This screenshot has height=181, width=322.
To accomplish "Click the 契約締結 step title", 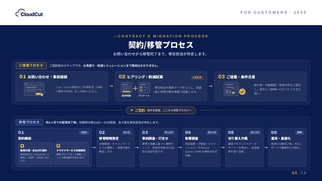I will [25, 139].
